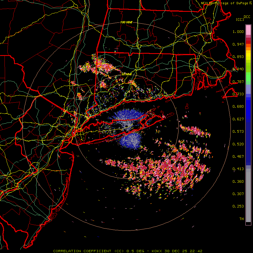253x253 pixels.
Task: Pick the gray swatch at the color bar bottom
Action: tap(248, 195)
